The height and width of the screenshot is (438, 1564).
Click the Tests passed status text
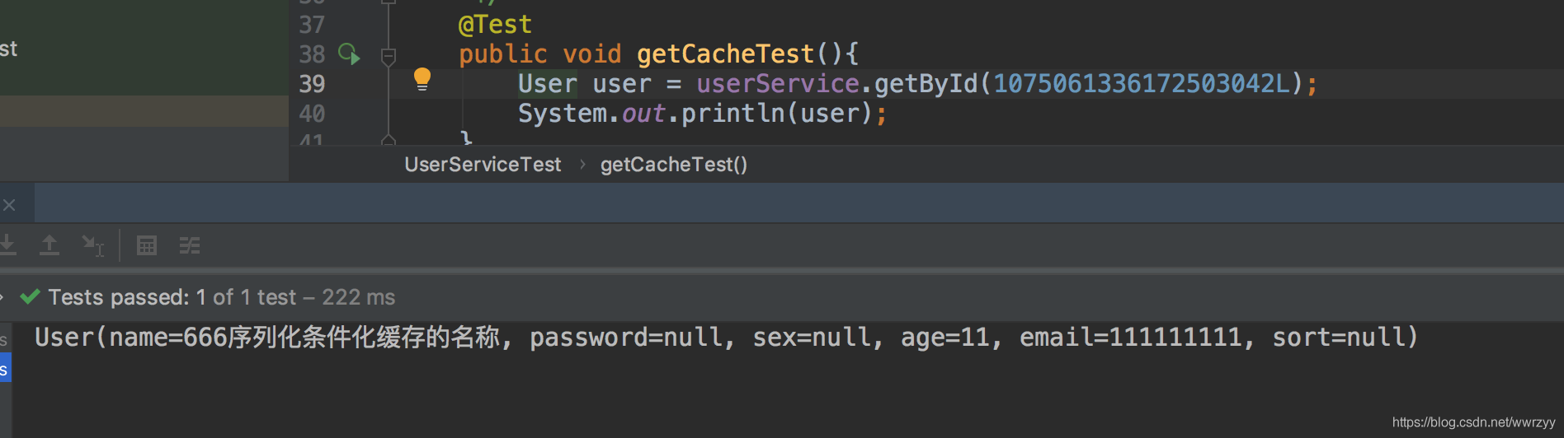click(221, 297)
